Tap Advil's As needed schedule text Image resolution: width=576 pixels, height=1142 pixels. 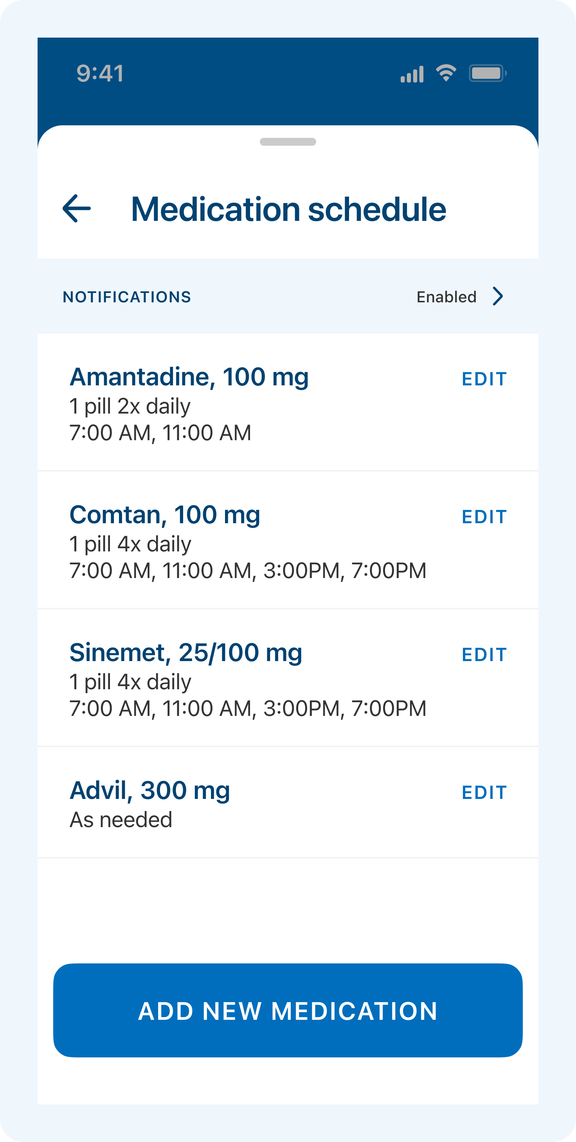point(121,820)
